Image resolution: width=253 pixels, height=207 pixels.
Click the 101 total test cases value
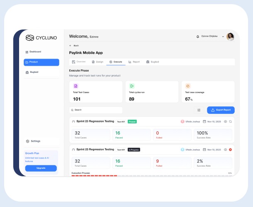(77, 99)
